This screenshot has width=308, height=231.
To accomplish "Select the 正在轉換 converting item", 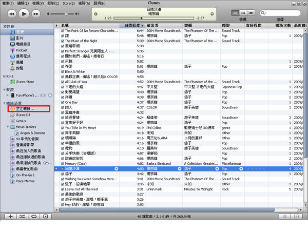I will point(29,109).
